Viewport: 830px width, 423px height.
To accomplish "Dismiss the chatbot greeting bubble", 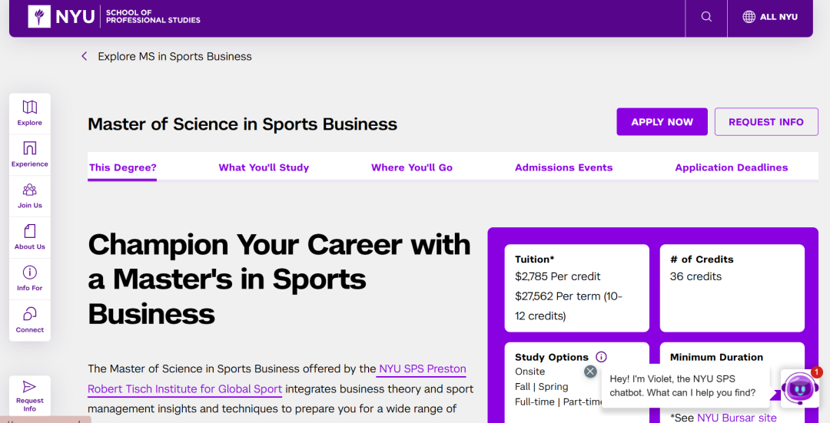I will [590, 372].
